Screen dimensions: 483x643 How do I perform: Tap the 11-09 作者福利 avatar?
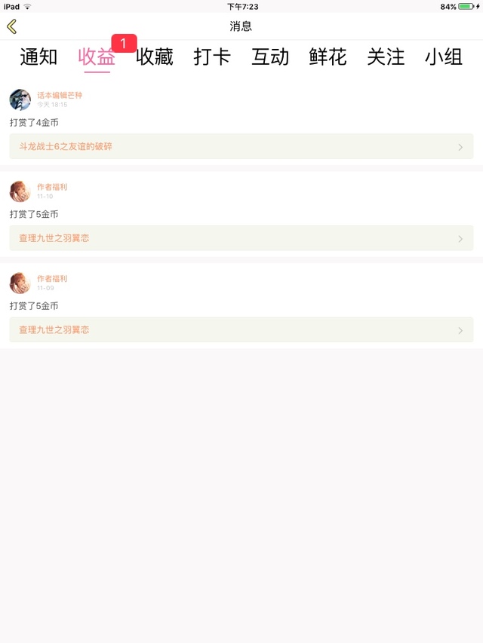click(x=20, y=283)
